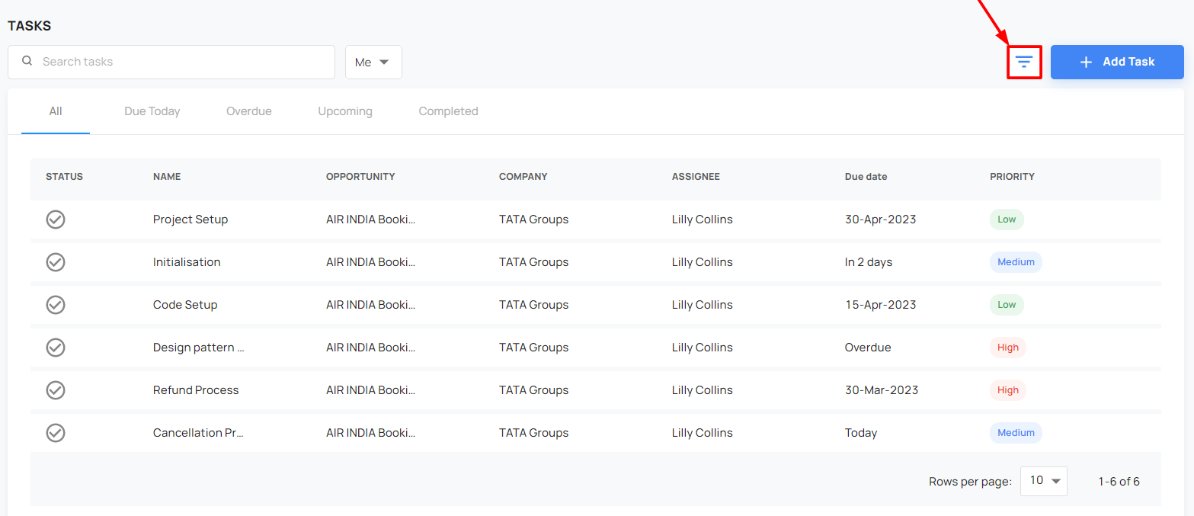Mark Initialisation task as complete
This screenshot has height=516, width=1194.
tap(56, 262)
